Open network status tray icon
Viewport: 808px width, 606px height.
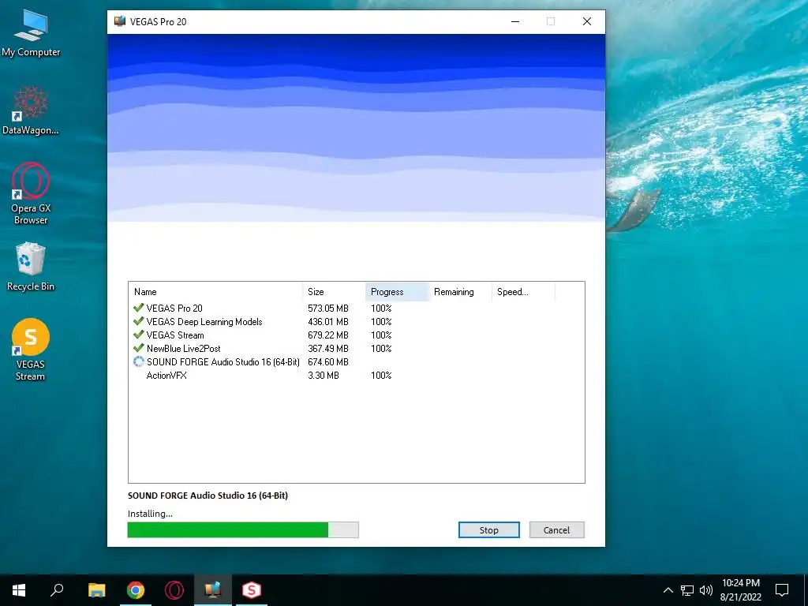687,590
